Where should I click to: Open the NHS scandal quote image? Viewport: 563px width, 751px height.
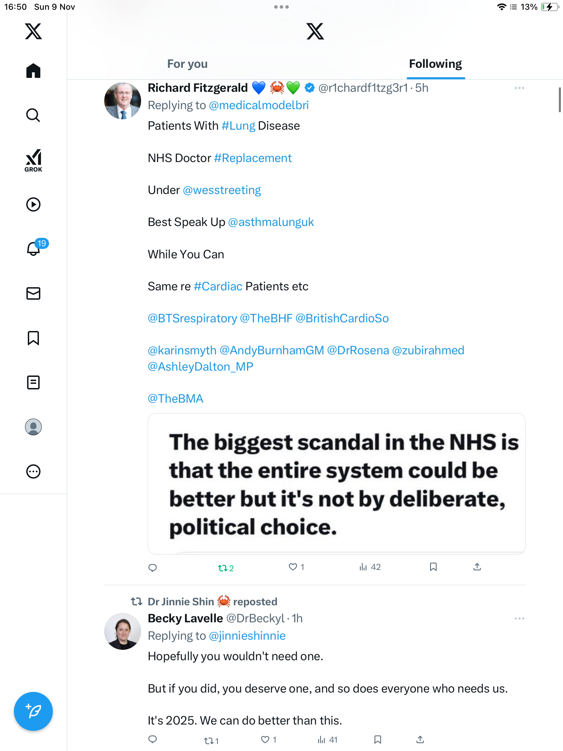[x=336, y=483]
